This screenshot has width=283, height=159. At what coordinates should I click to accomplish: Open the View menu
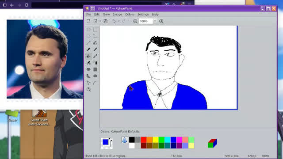point(106,14)
